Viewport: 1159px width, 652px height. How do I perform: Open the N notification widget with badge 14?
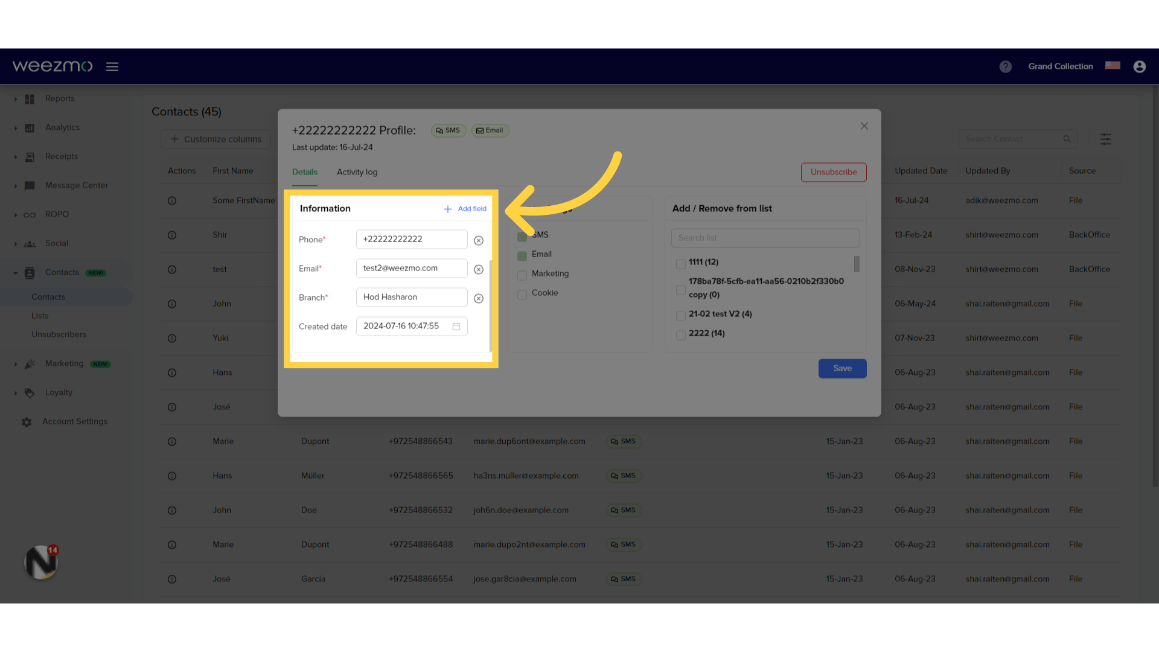(x=41, y=562)
